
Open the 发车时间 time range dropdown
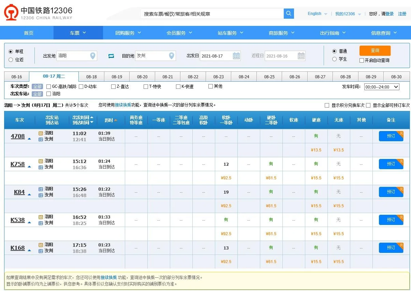point(382,87)
